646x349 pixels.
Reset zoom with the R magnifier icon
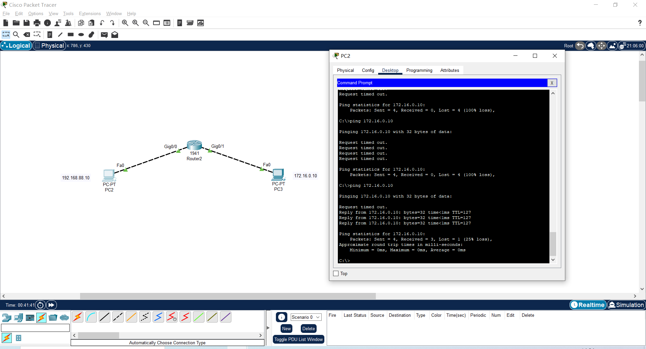pos(136,23)
